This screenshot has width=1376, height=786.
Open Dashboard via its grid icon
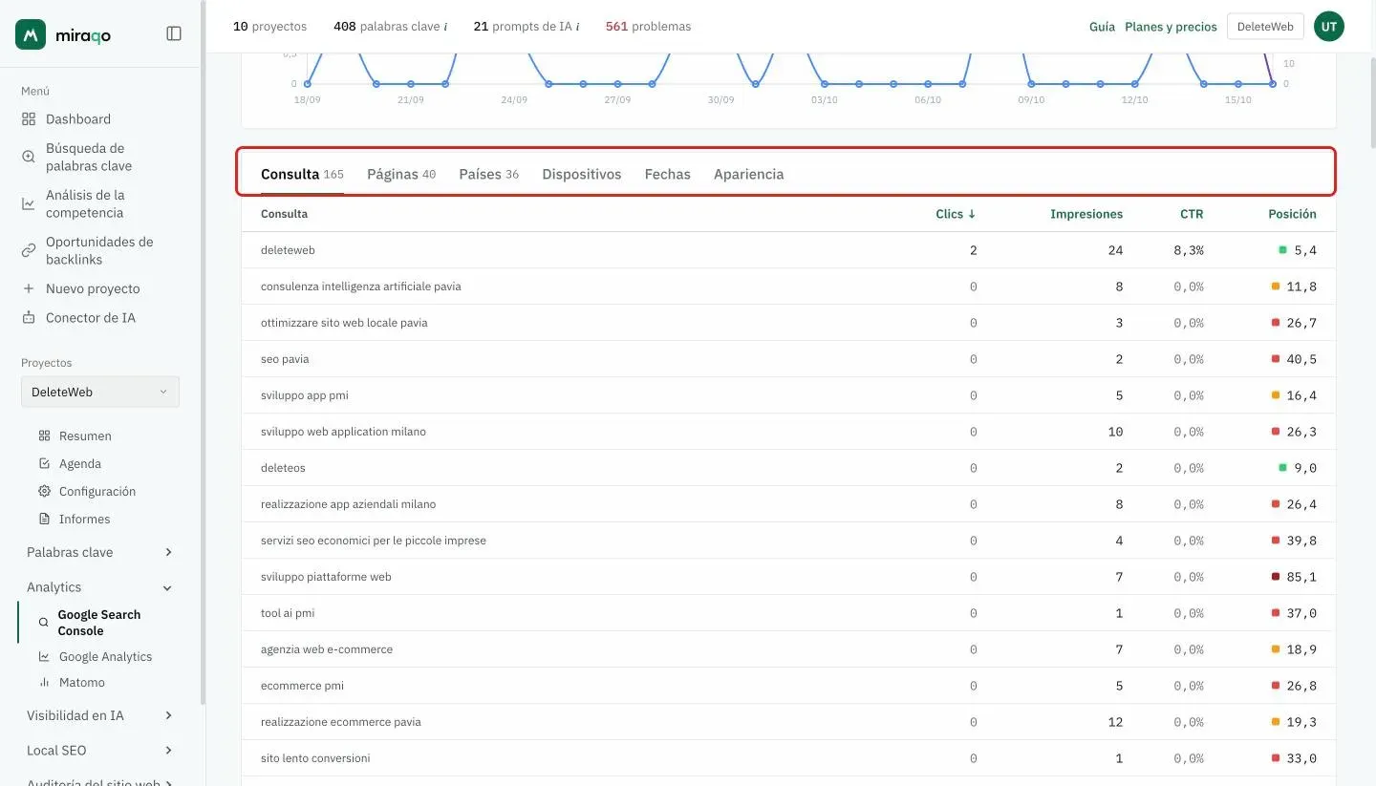click(29, 119)
